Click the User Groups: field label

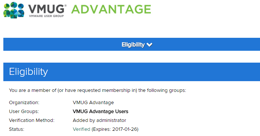coord(24,111)
